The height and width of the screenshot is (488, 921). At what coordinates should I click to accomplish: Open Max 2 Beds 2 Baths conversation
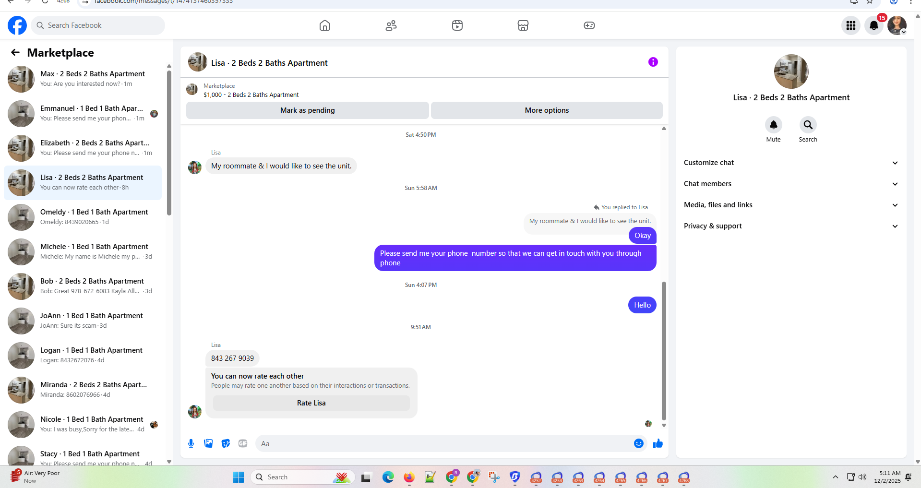pyautogui.click(x=83, y=79)
